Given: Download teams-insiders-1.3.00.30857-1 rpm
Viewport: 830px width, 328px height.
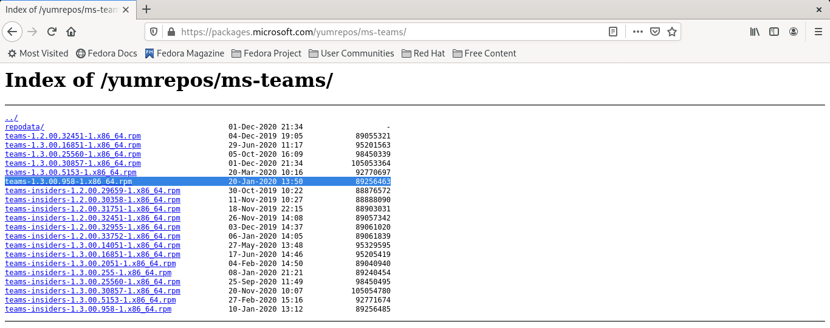Looking at the screenshot, I should [92, 291].
